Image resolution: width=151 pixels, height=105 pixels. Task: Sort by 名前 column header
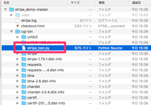click(34, 3)
